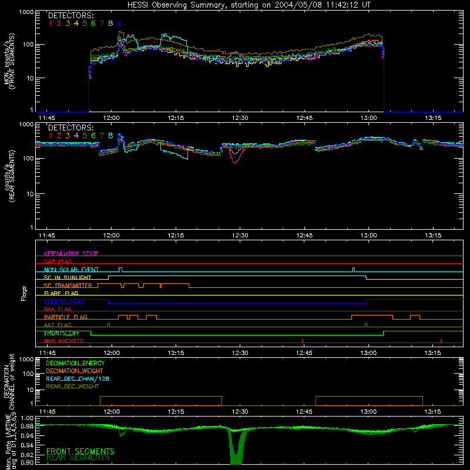Click the GAP_FLAG label
This screenshot has height=470, width=470.
[x=58, y=261]
